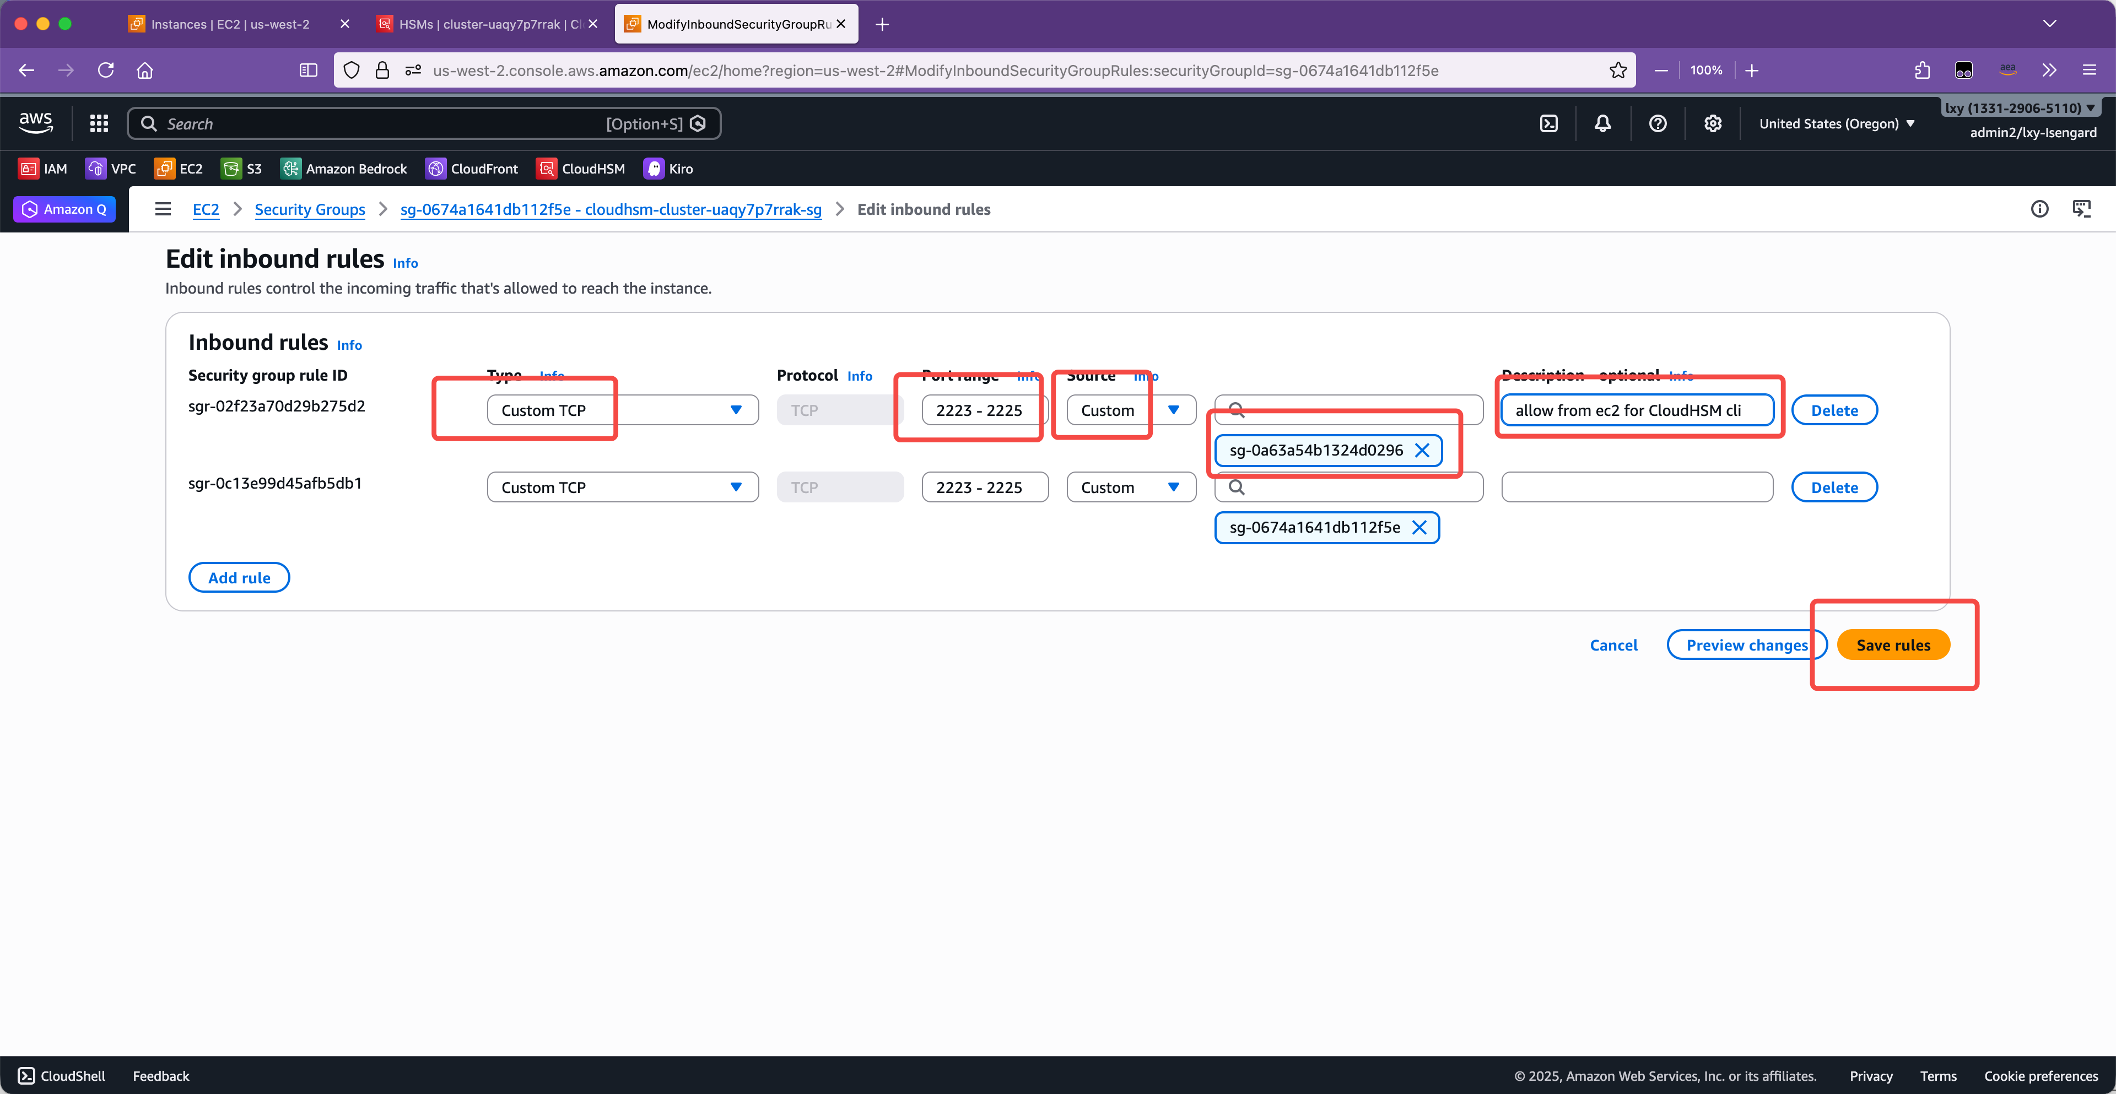Click the Amazon Q button

pyautogui.click(x=64, y=209)
